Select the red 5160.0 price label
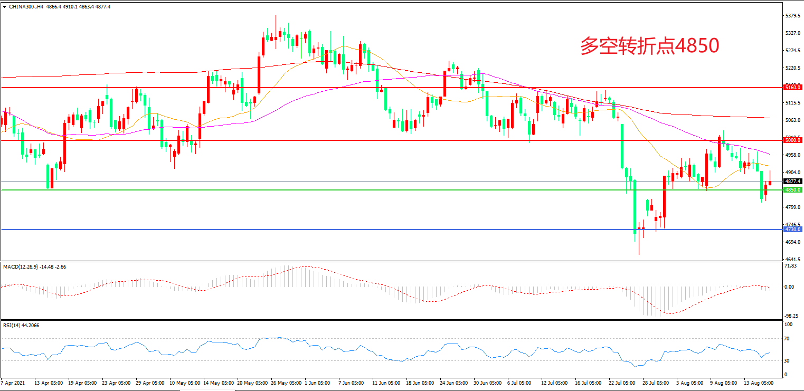The height and width of the screenshot is (391, 804). (793, 87)
